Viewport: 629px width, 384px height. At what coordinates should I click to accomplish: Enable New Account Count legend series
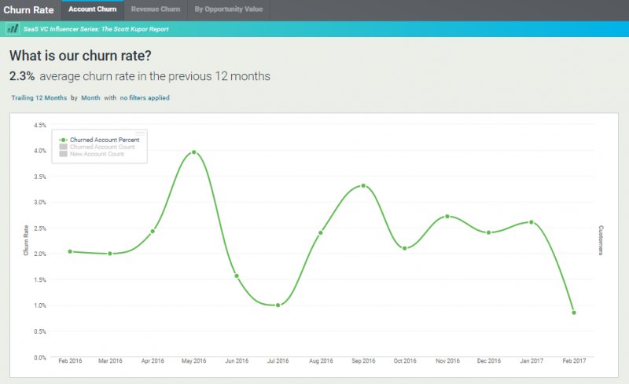coord(92,154)
